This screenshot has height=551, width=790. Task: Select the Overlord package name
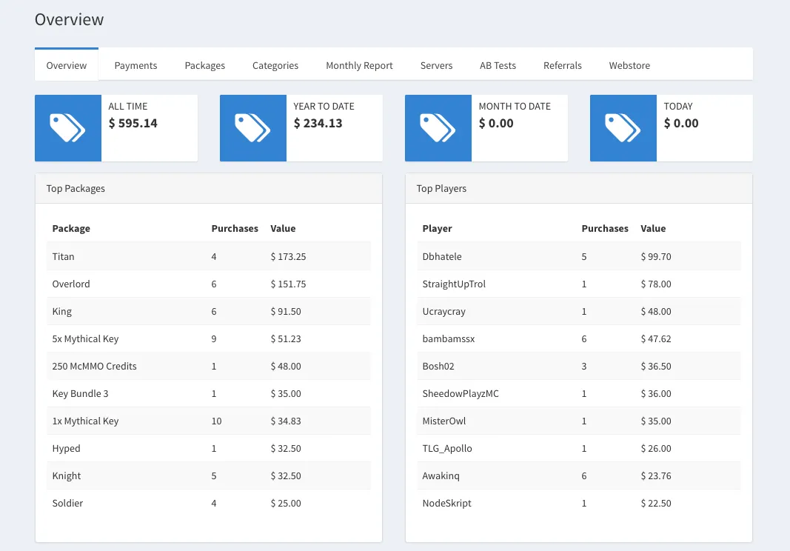pos(71,284)
